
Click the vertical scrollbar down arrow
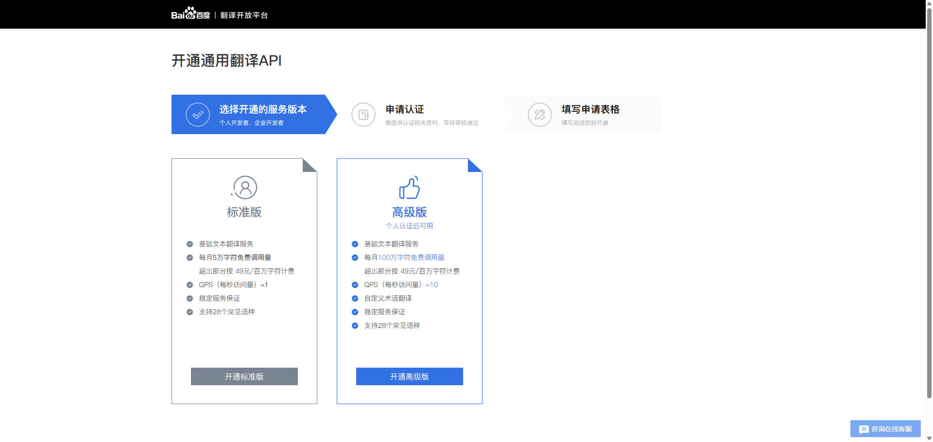click(x=929, y=438)
